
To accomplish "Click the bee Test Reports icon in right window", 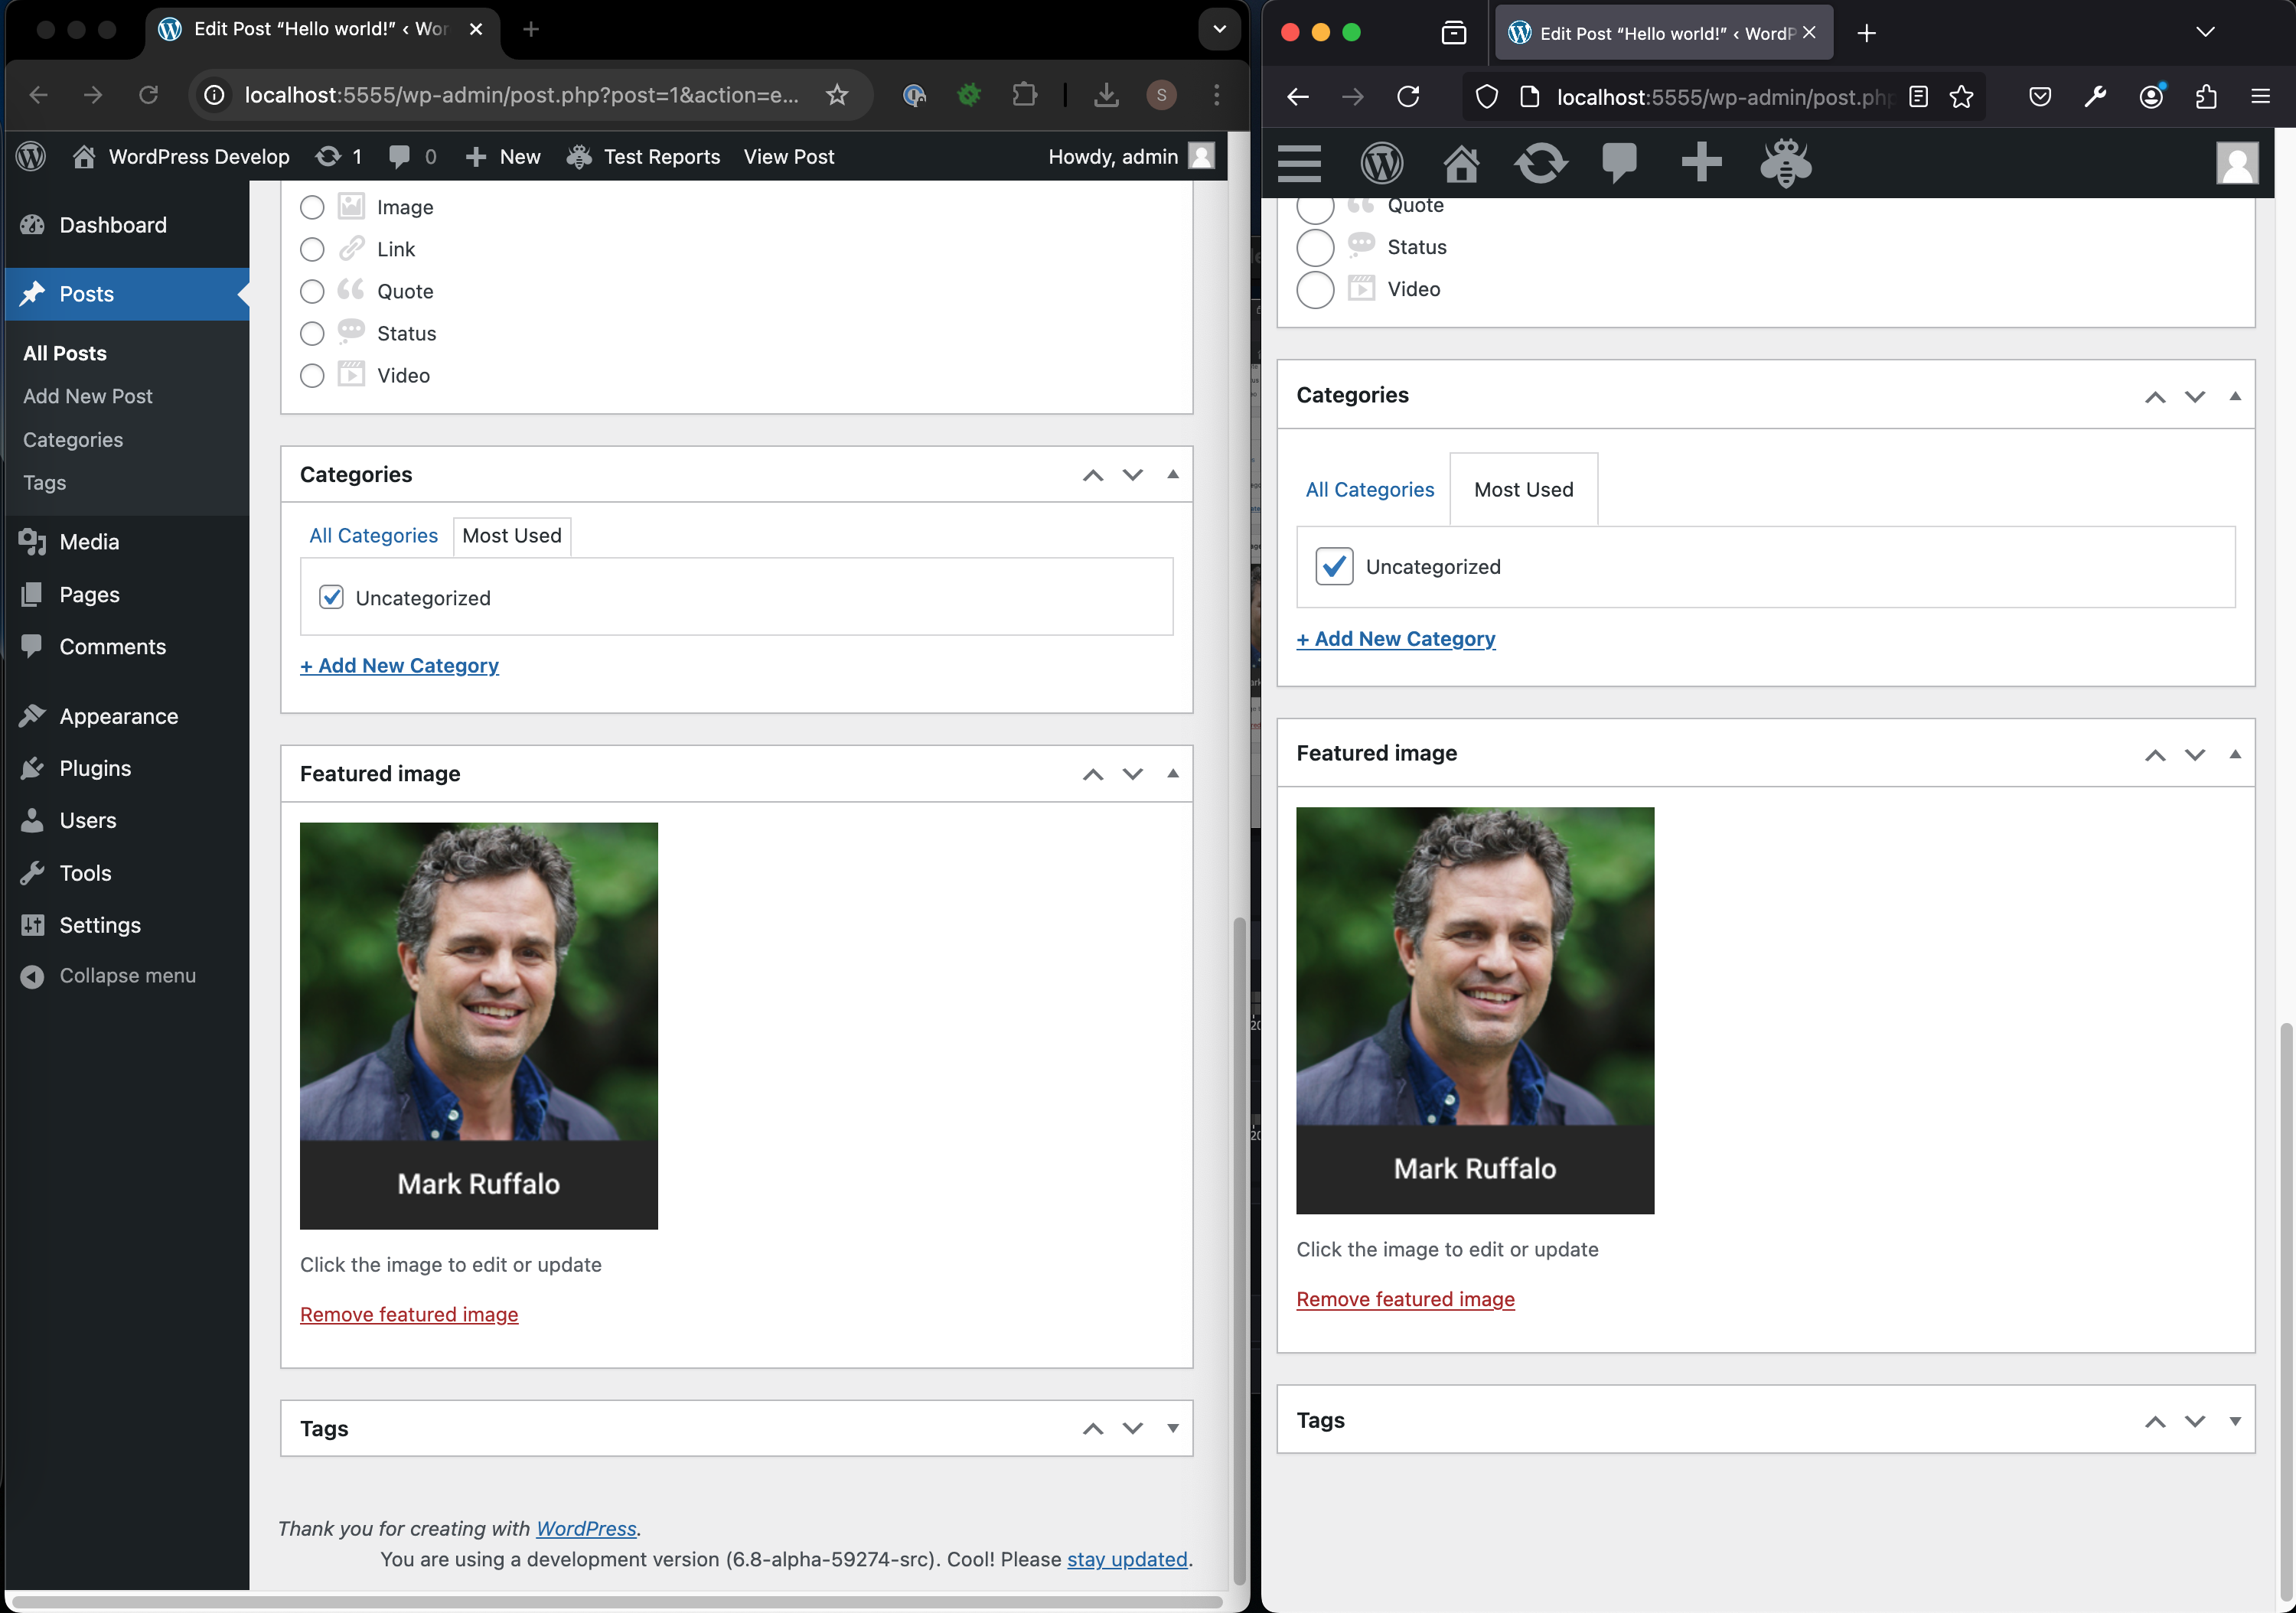I will click(1785, 162).
